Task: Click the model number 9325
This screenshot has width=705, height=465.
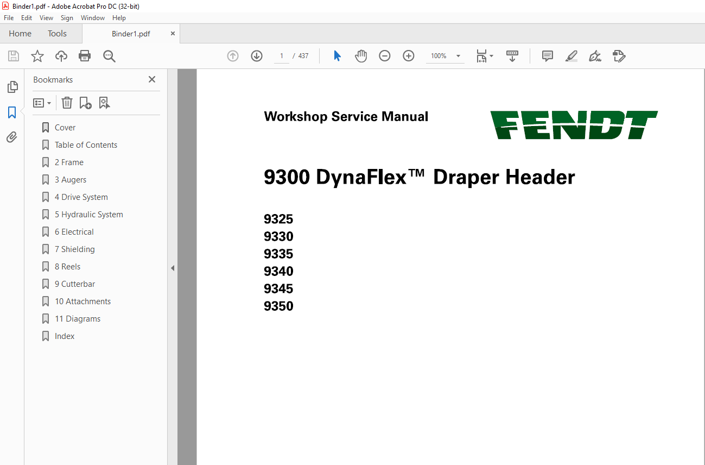Action: (278, 219)
